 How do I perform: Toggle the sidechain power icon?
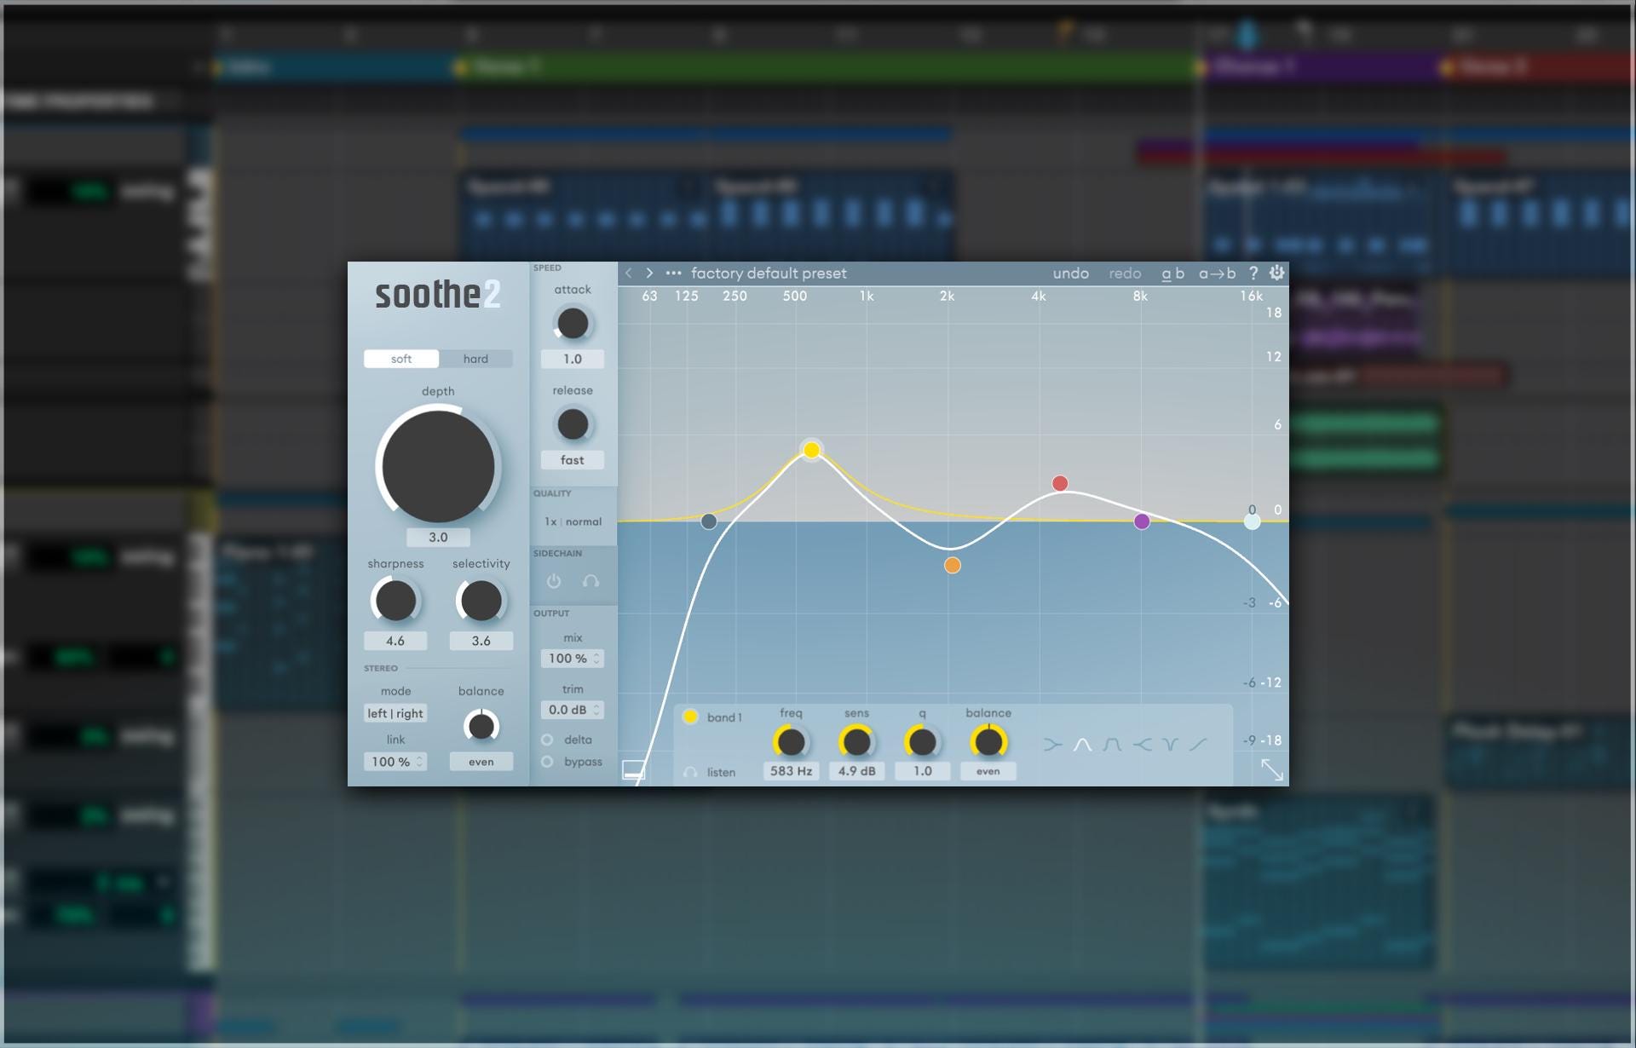554,581
